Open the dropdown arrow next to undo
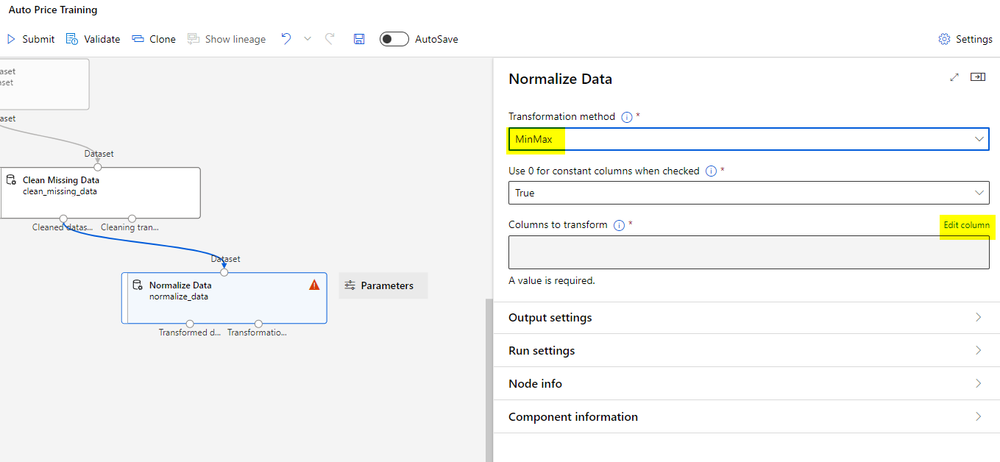The image size is (1000, 462). pos(308,39)
